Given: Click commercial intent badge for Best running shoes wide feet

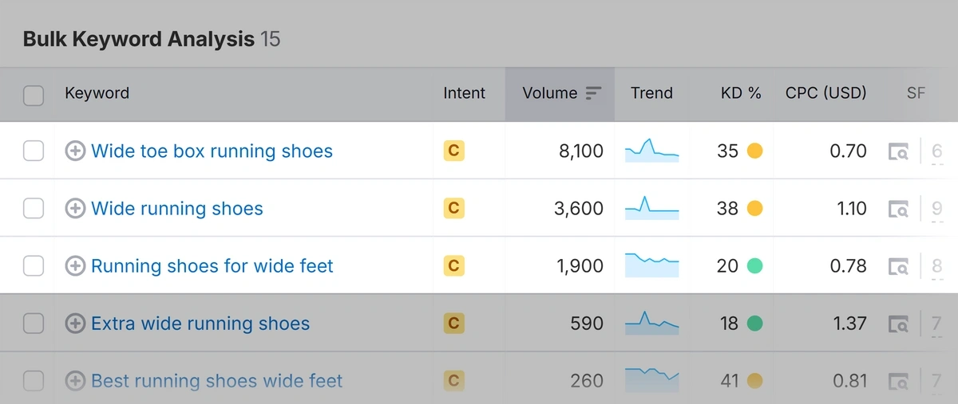Looking at the screenshot, I should pyautogui.click(x=453, y=380).
